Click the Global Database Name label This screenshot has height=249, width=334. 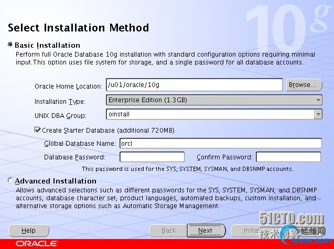coord(80,144)
